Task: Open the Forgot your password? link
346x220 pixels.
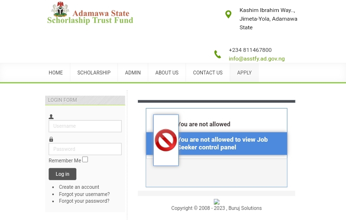Action: tap(84, 201)
